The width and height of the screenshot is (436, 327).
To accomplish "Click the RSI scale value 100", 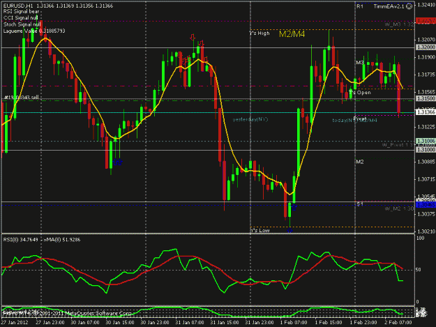I will [x=420, y=238].
